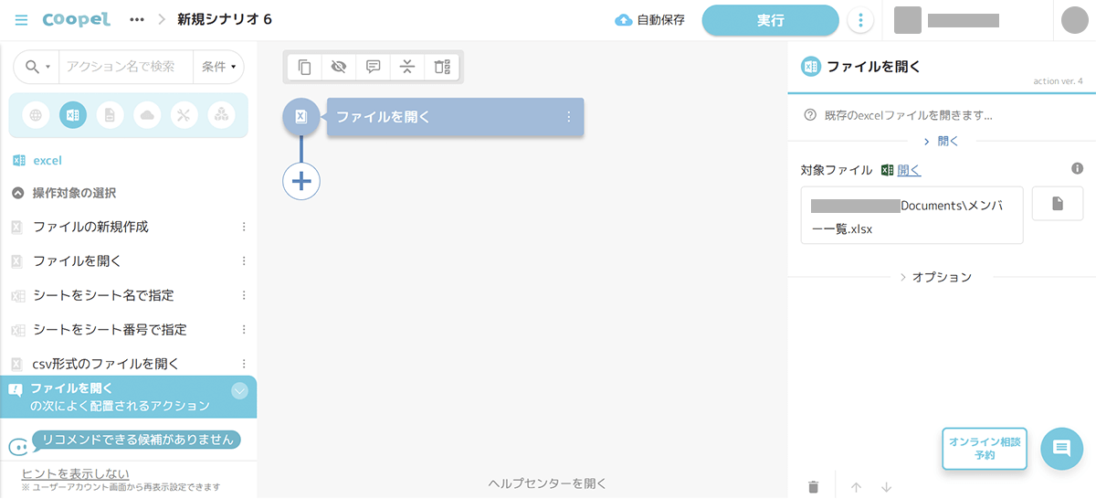Screen dimensions: 1096x499
Task: Open the 条件 dropdown filter
Action: (218, 67)
